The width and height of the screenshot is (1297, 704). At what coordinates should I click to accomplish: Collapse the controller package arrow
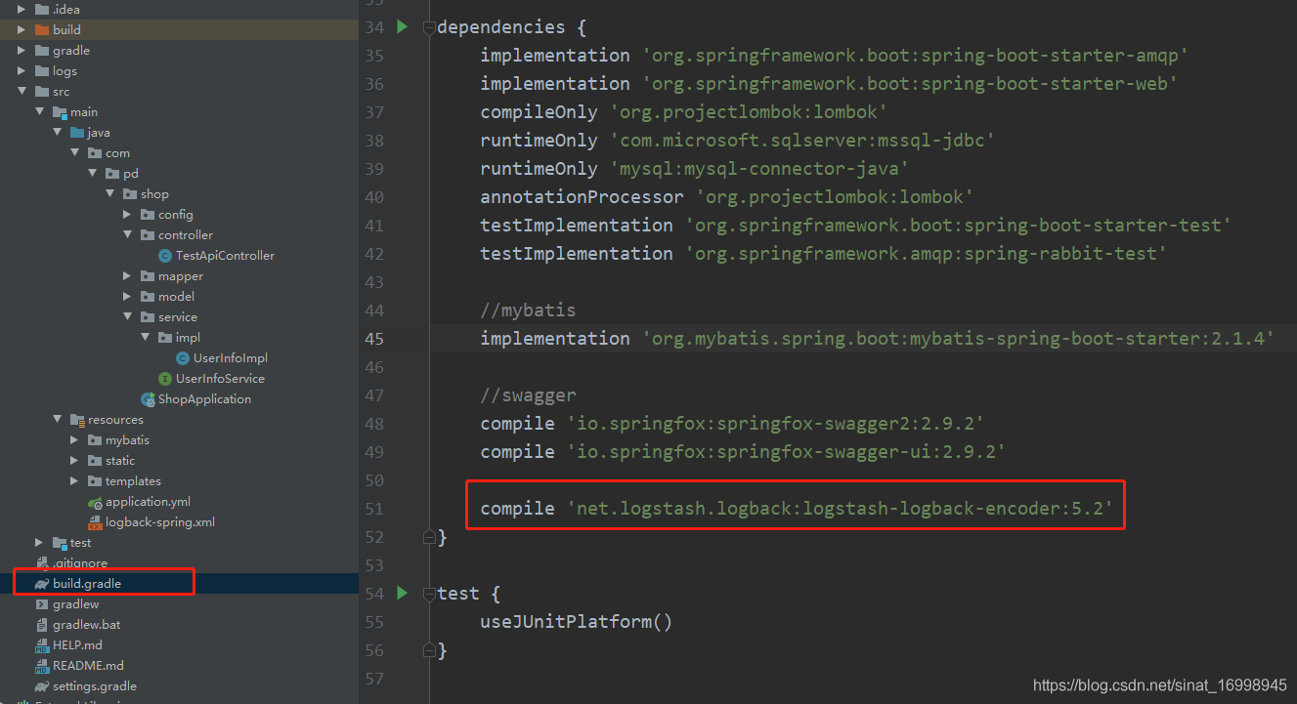[127, 234]
